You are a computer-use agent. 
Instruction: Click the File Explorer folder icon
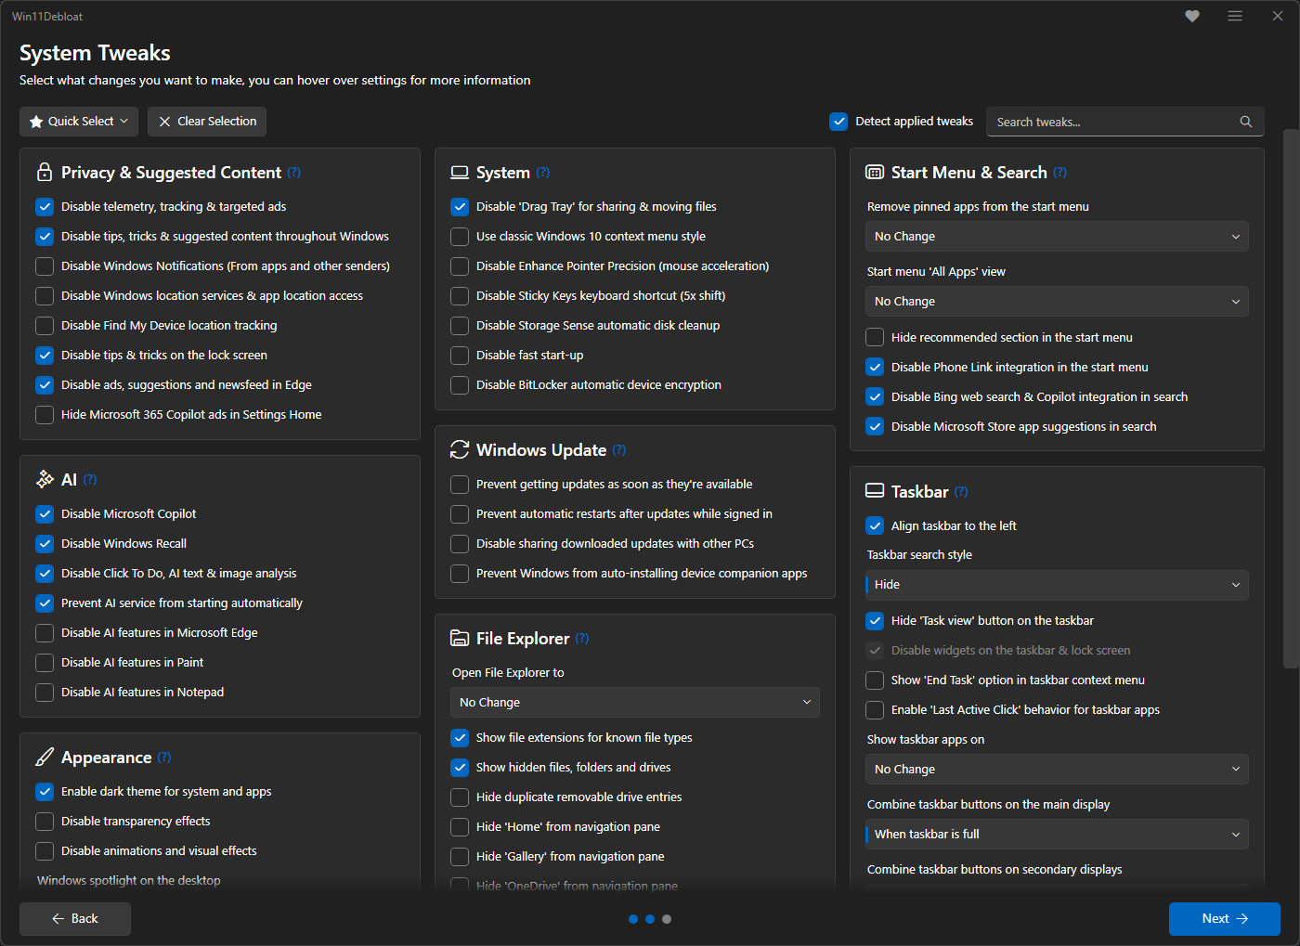tap(460, 638)
